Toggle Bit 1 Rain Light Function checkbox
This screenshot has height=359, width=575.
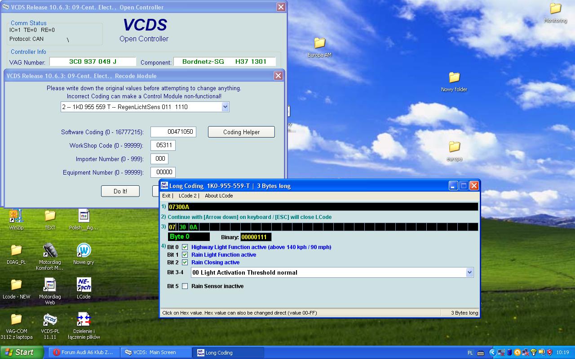(x=185, y=255)
